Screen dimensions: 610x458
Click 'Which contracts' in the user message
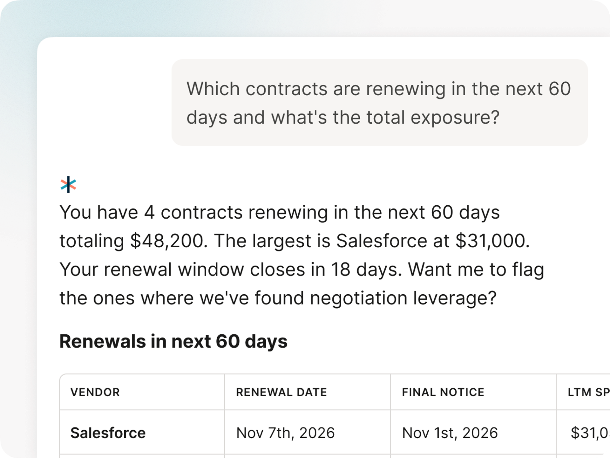click(x=257, y=89)
